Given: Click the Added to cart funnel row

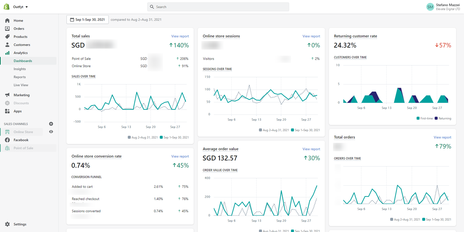Looking at the screenshot, I should pos(130,187).
